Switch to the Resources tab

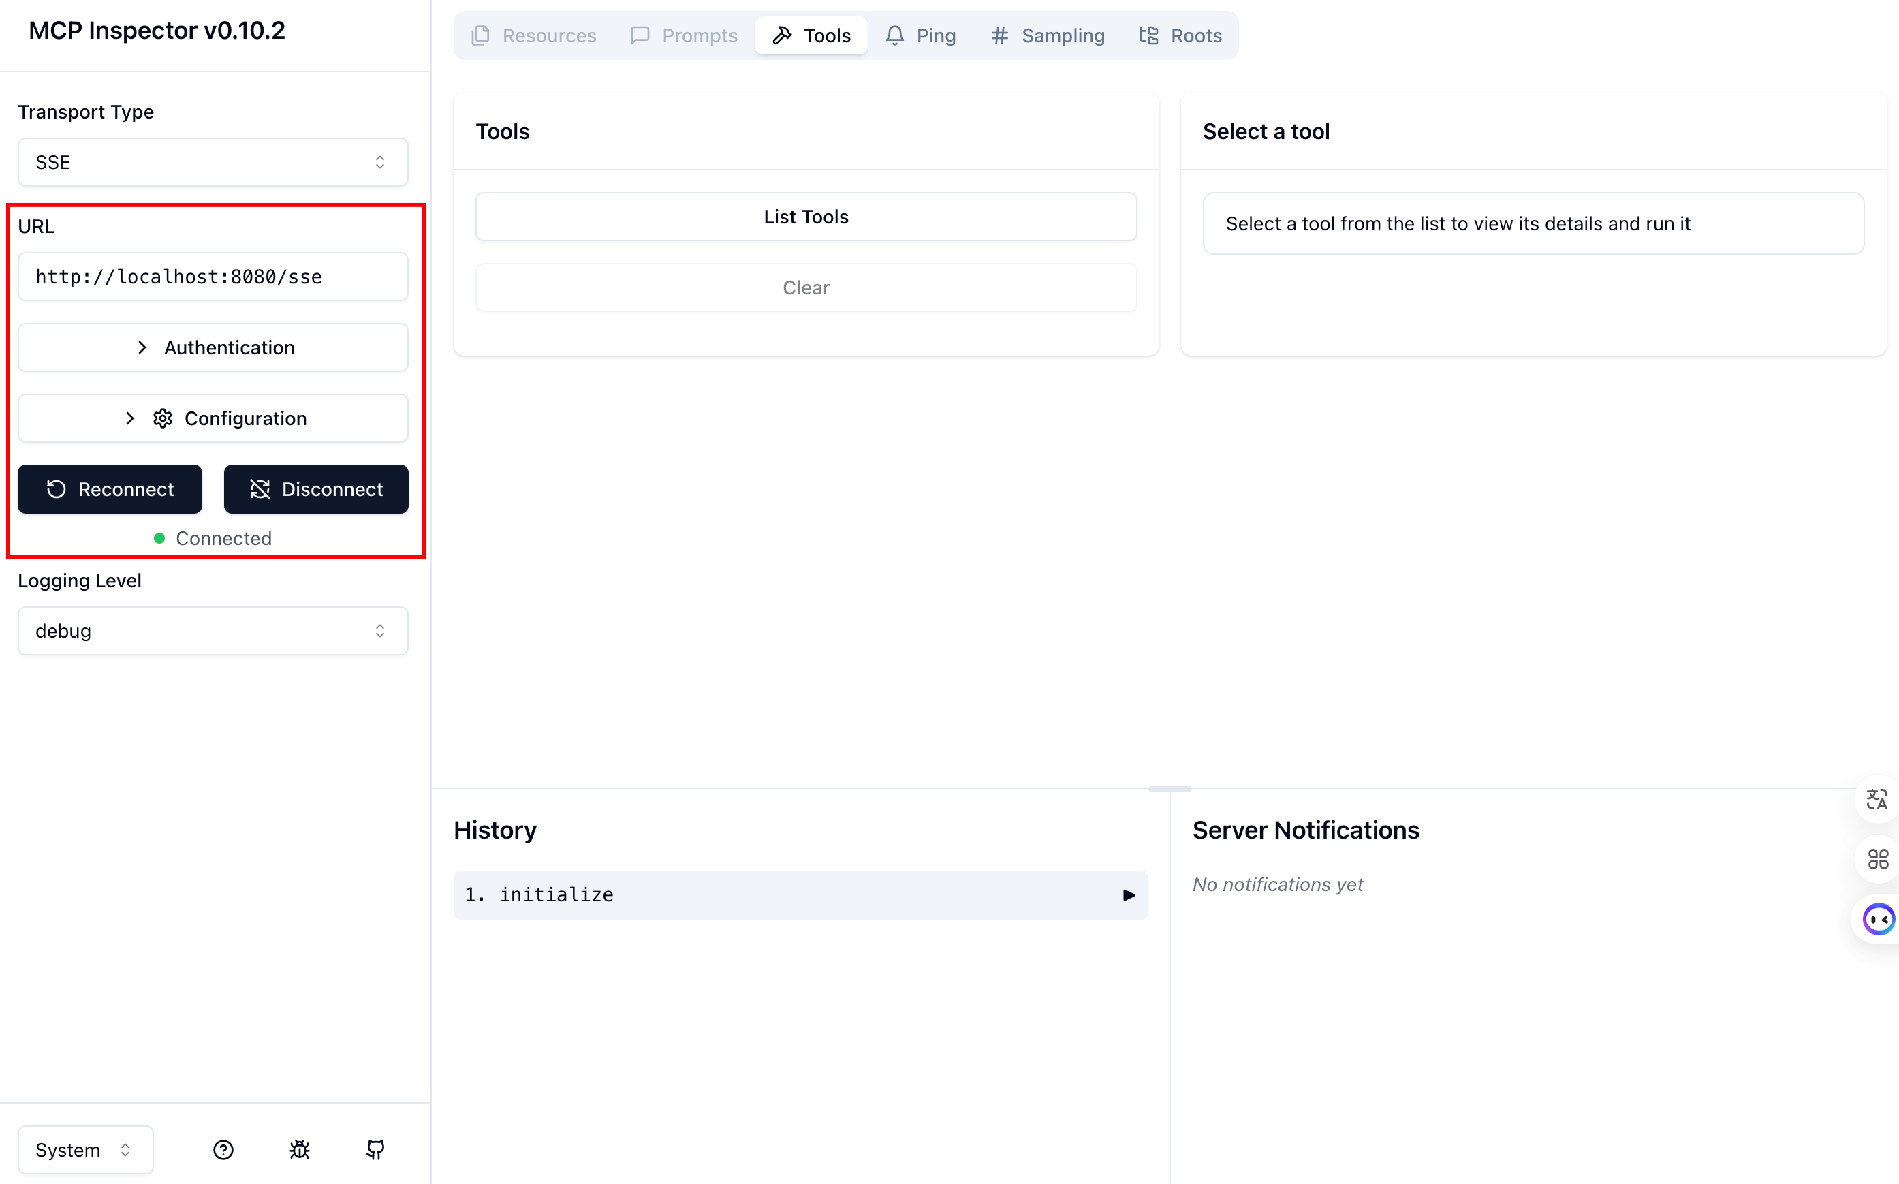(535, 35)
